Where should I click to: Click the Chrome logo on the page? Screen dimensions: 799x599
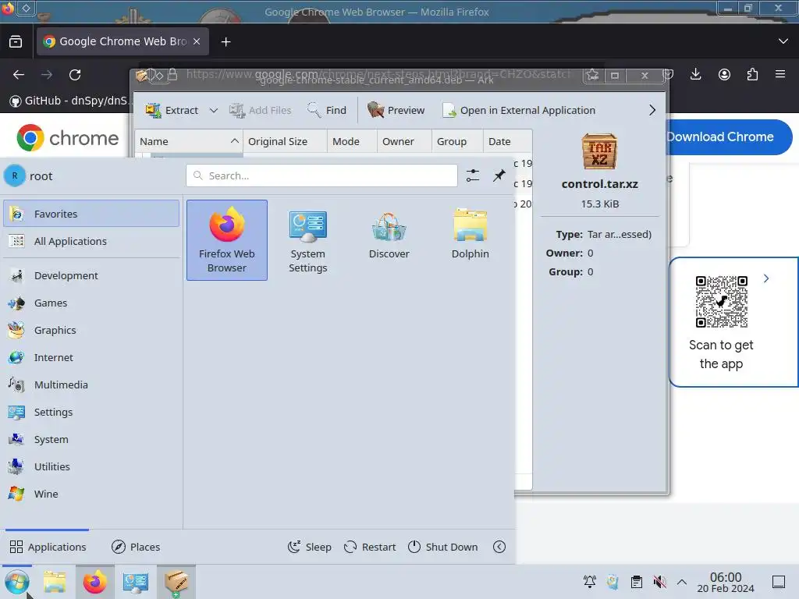pos(68,137)
